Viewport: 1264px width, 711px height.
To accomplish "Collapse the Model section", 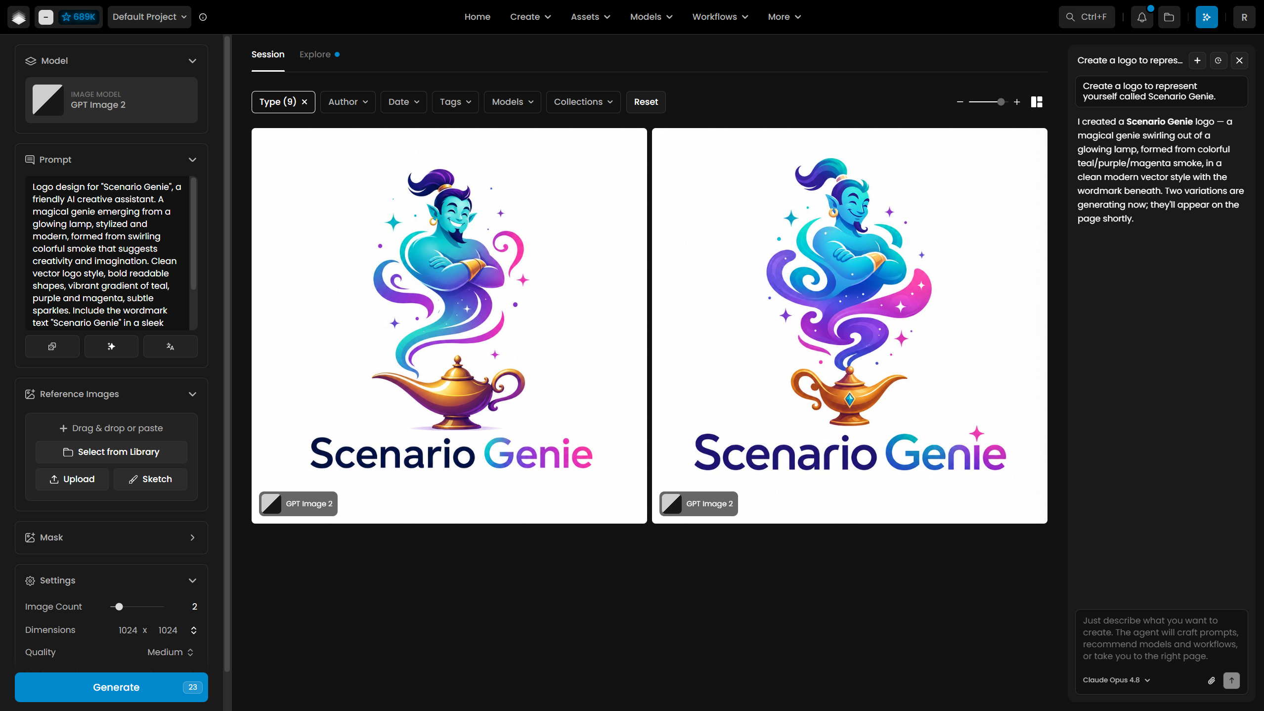I will coord(192,61).
